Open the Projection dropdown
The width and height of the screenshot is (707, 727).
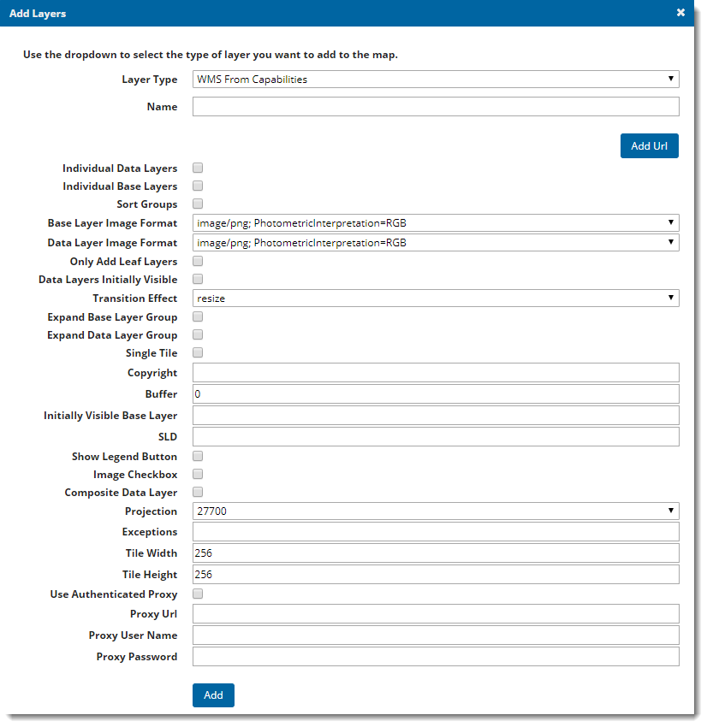point(435,511)
